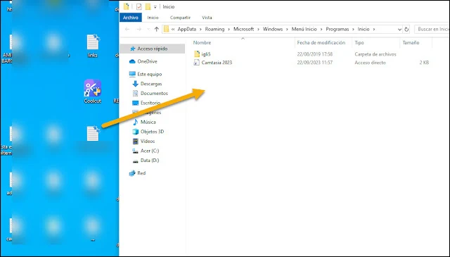Select Vídeos in navigation pane
Image resolution: width=450 pixels, height=257 pixels.
[x=148, y=141]
